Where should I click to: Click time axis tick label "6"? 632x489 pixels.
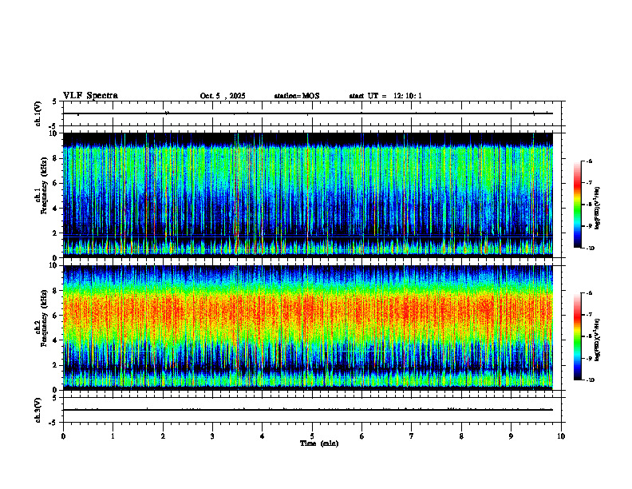point(362,436)
